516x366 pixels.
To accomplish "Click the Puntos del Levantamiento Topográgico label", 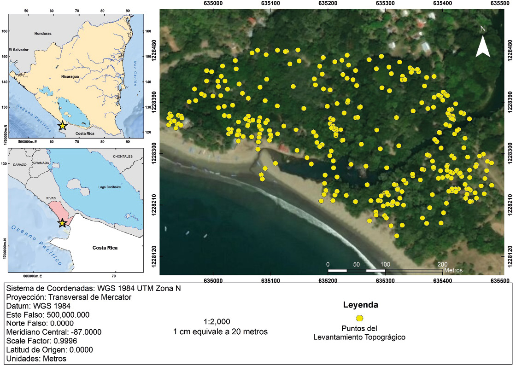I will (359, 333).
